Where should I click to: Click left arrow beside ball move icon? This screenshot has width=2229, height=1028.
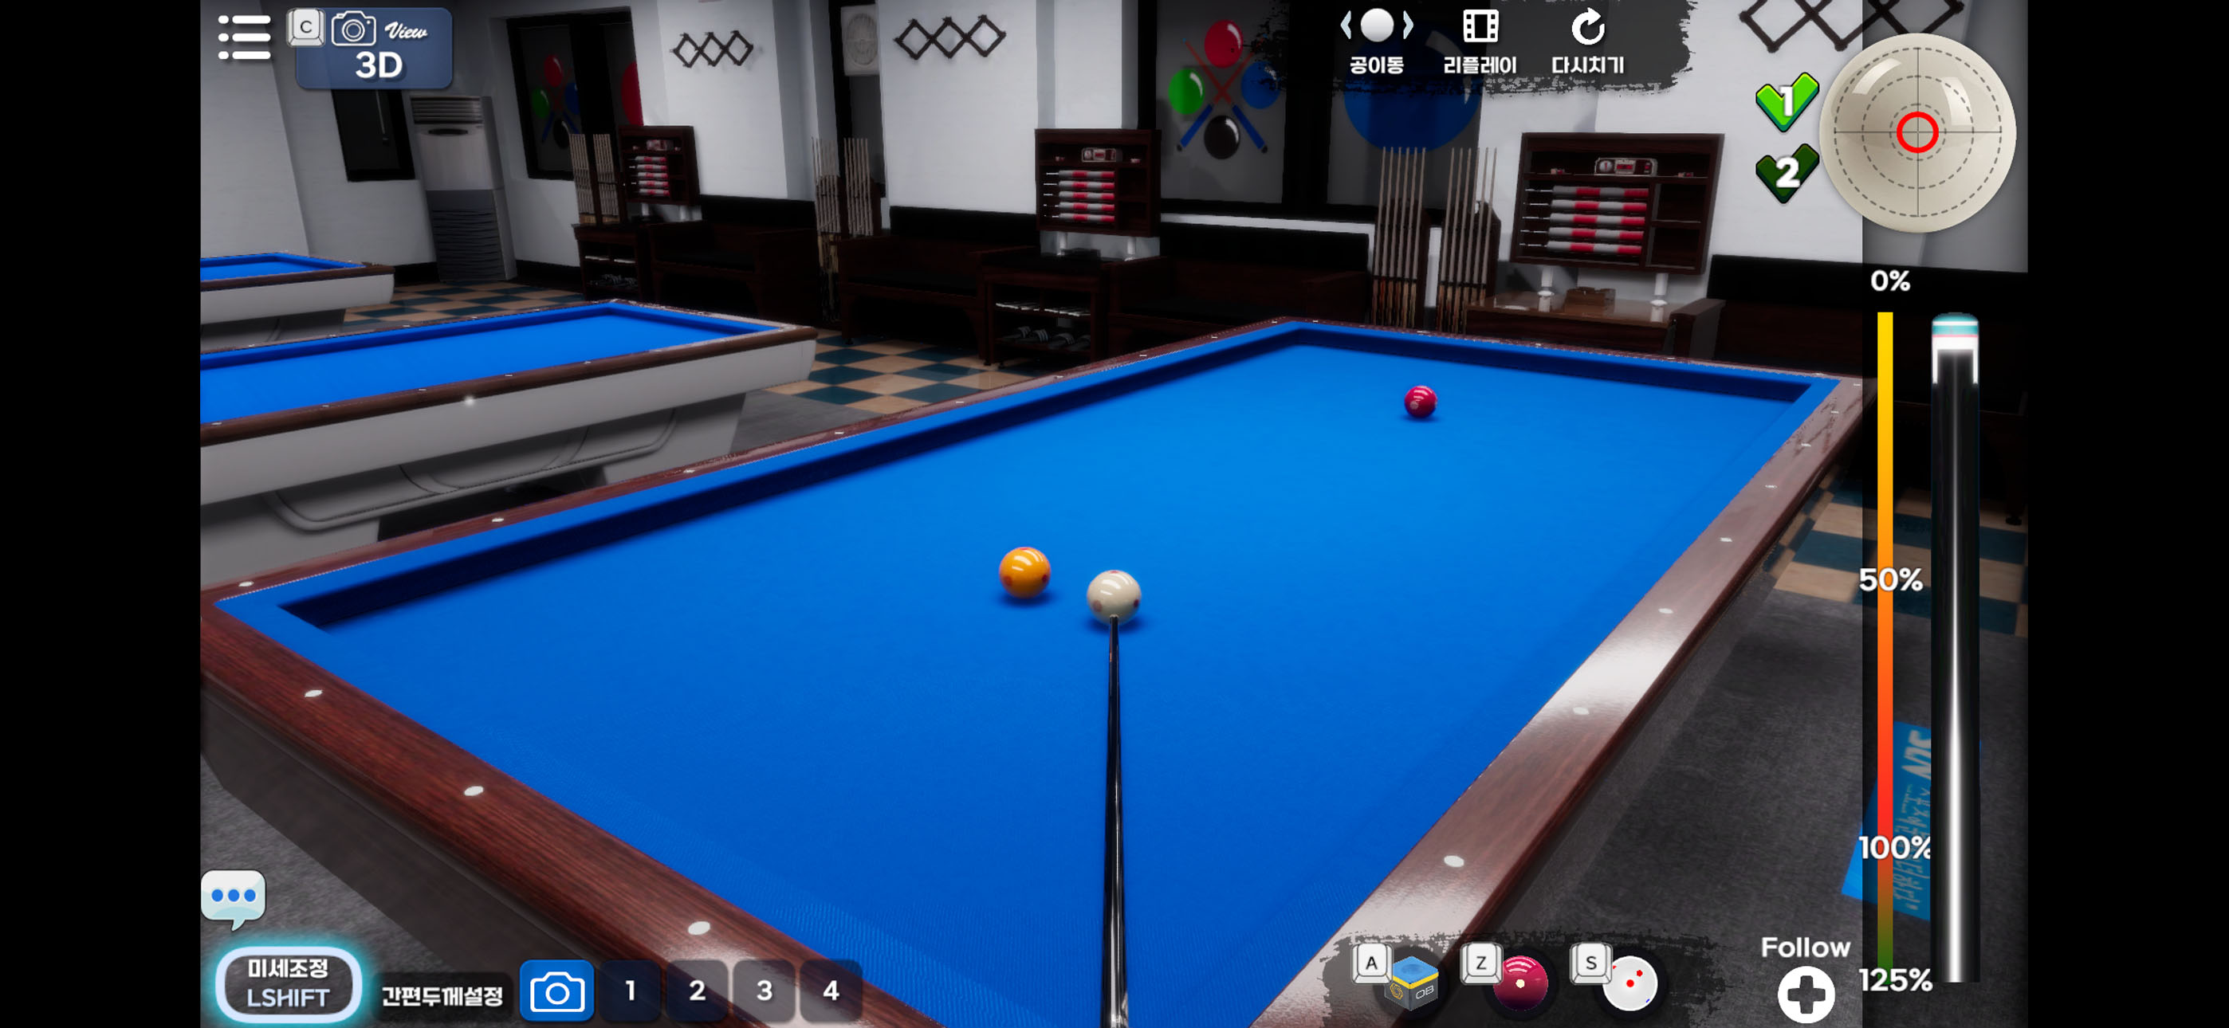(x=1346, y=25)
